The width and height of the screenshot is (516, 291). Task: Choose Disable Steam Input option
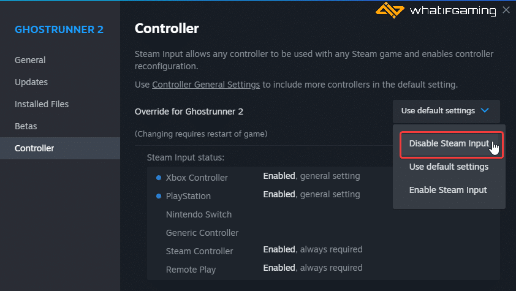[x=452, y=145]
